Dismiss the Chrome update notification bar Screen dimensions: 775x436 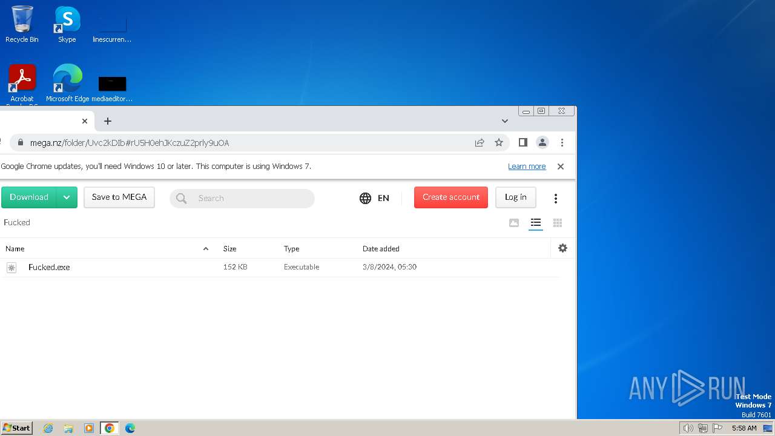[561, 167]
